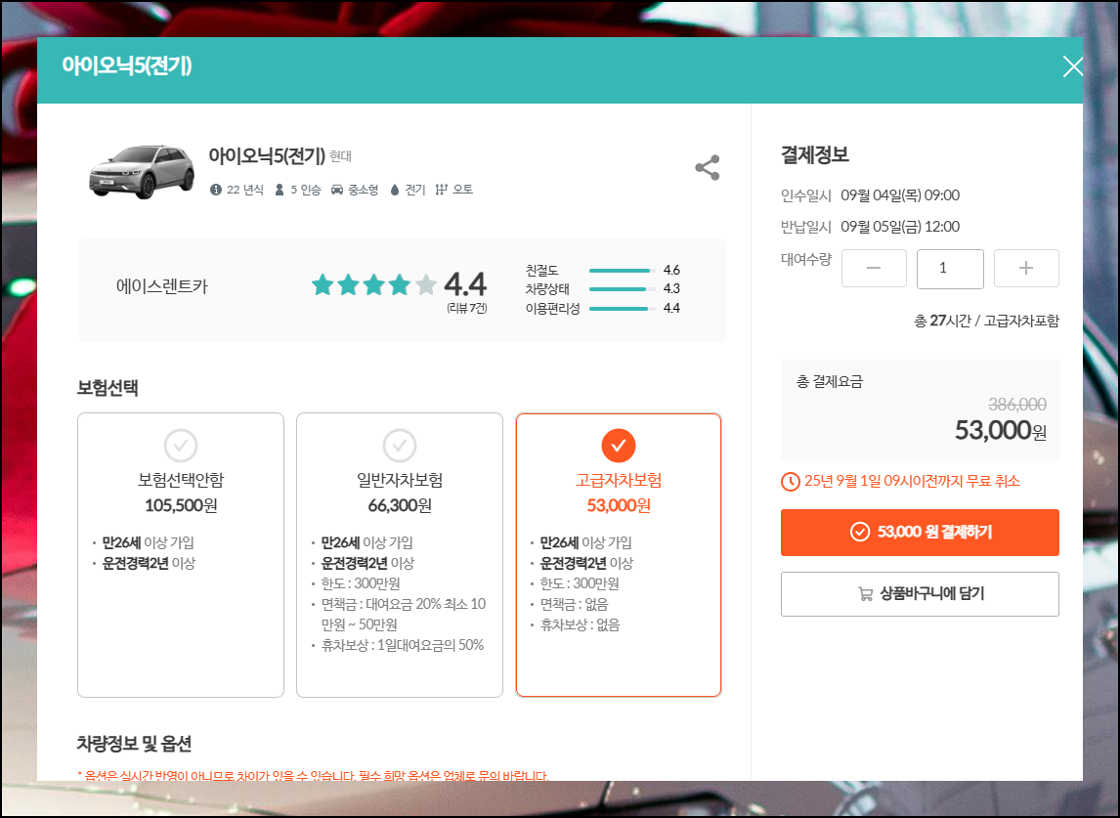Click the 오토 transmission icon

442,190
